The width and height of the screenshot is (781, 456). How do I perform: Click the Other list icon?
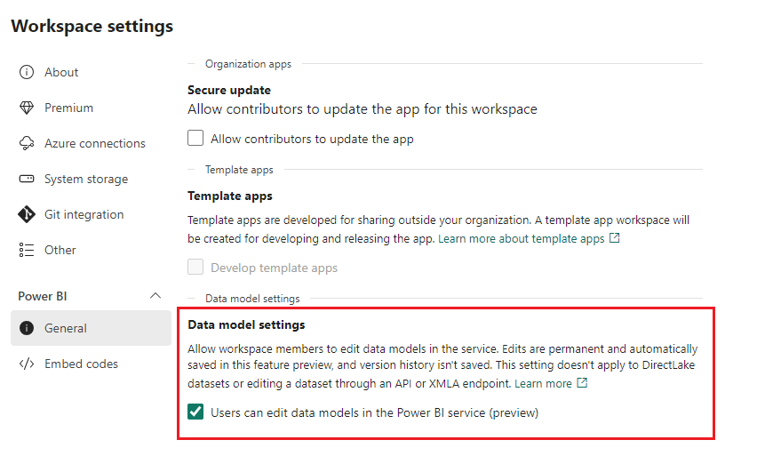(27, 250)
